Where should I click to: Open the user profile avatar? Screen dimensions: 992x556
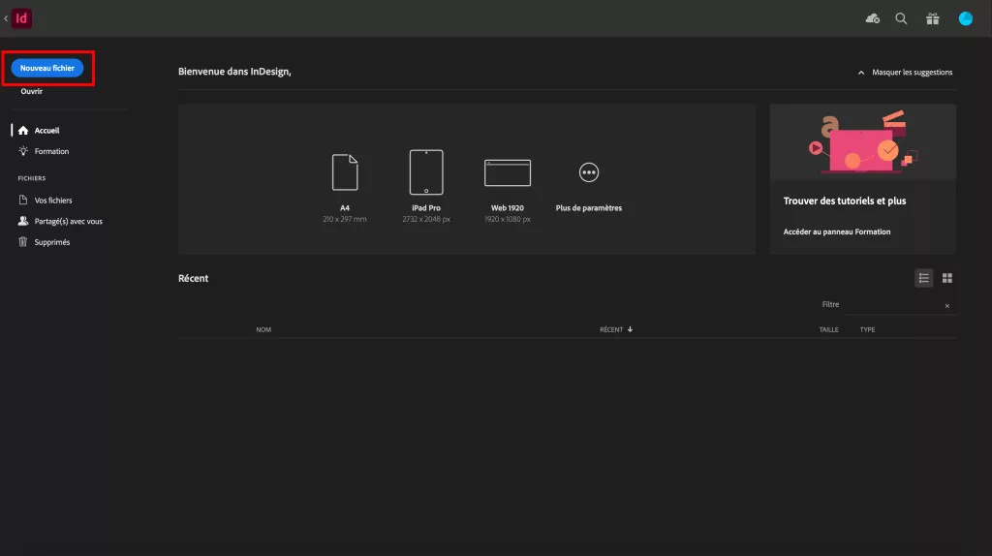pyautogui.click(x=966, y=18)
